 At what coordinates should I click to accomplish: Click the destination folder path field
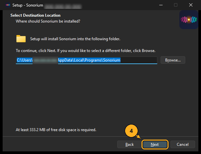coord(86,60)
